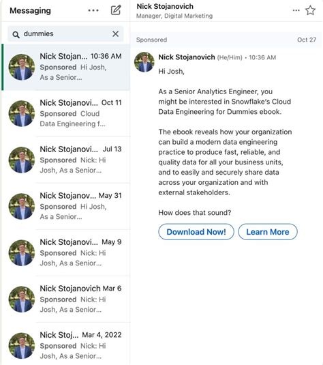Open the Mar 6 sponsored conversation
The image size is (323, 365).
coord(65,300)
